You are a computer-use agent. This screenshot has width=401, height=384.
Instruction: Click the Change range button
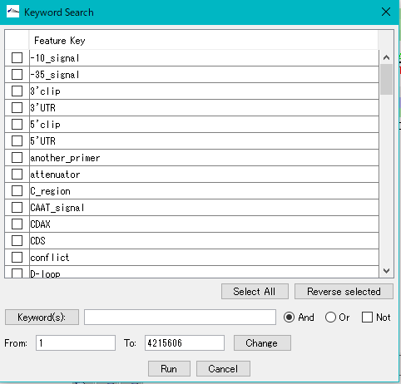tap(262, 343)
